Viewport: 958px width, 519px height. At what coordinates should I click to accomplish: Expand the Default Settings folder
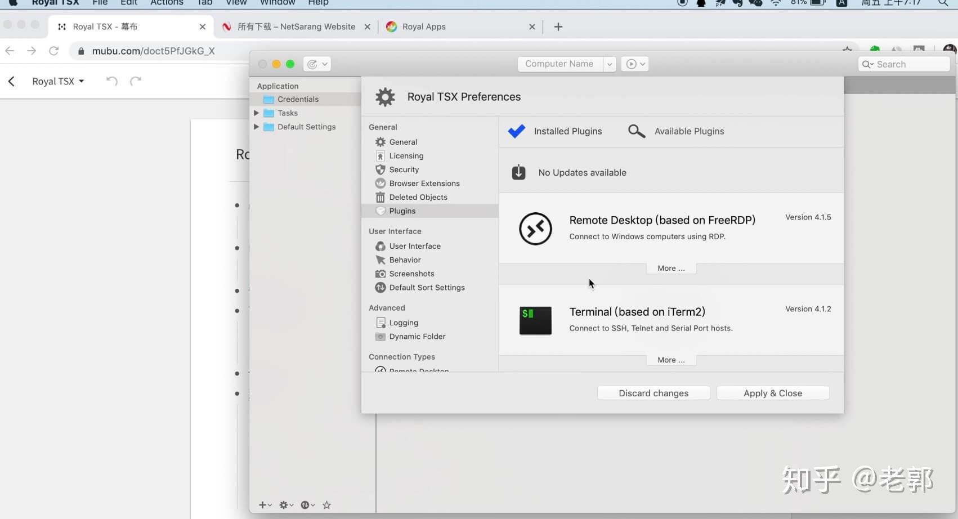pos(257,127)
